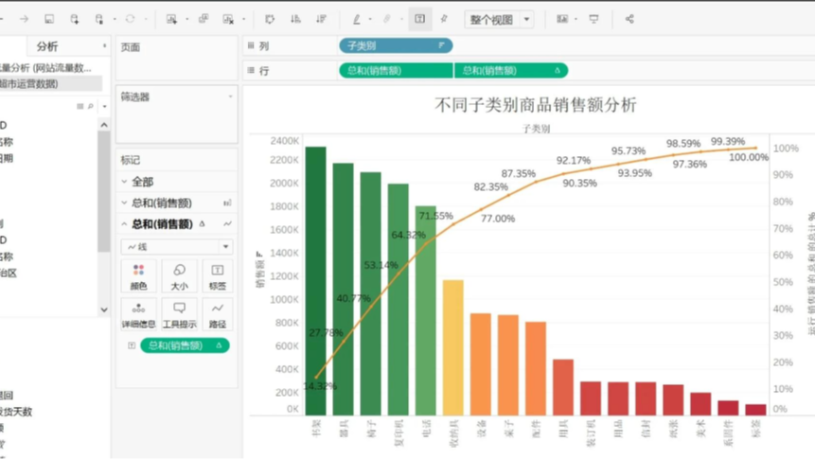Click the 100% tick on right axis
815x459 pixels.
pos(786,149)
